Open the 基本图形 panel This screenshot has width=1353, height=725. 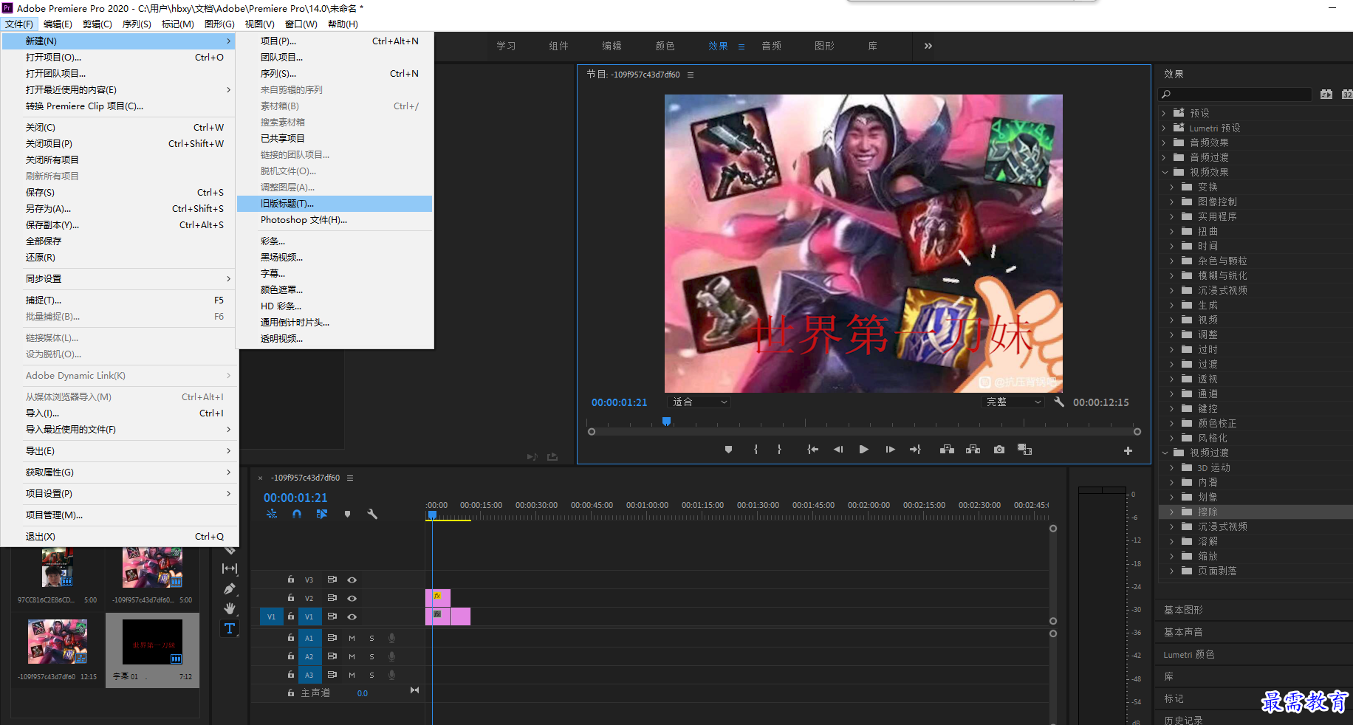[x=1183, y=610]
